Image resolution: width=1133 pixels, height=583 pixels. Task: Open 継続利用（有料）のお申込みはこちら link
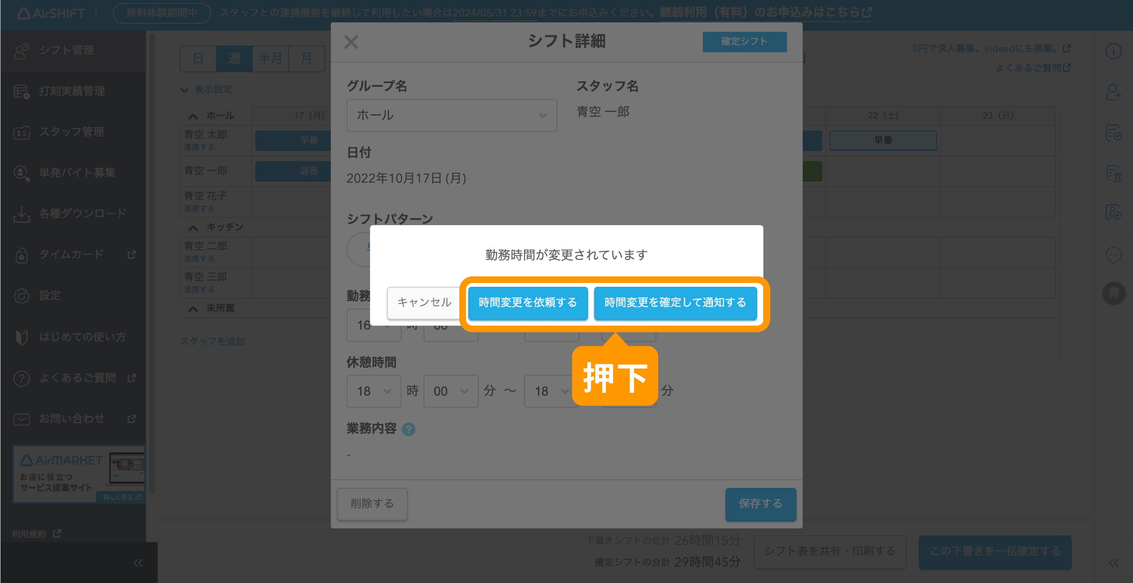[x=766, y=13]
